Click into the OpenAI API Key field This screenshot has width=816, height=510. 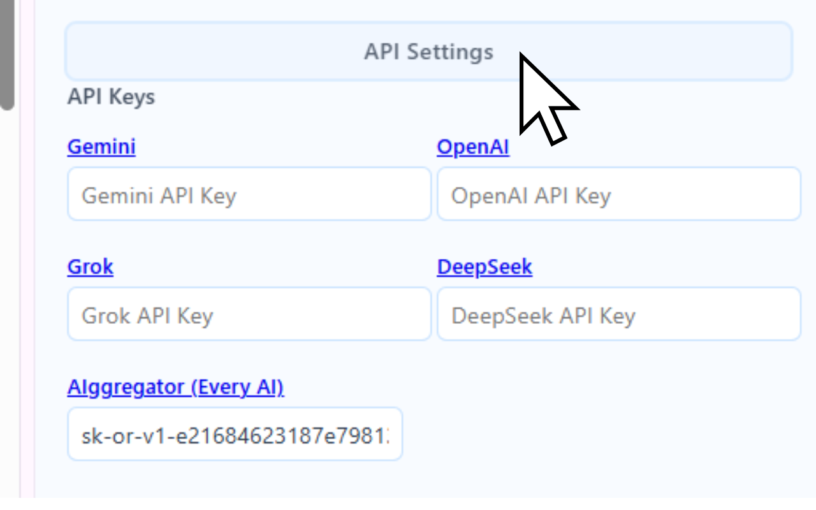618,194
